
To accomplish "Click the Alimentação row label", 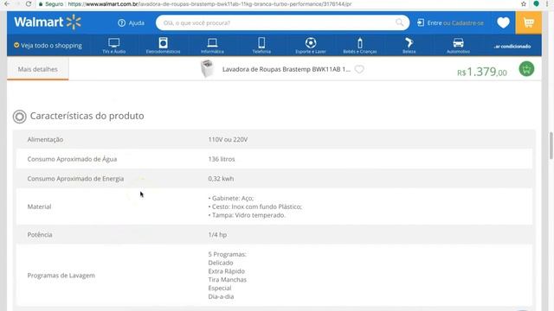I will tap(45, 140).
